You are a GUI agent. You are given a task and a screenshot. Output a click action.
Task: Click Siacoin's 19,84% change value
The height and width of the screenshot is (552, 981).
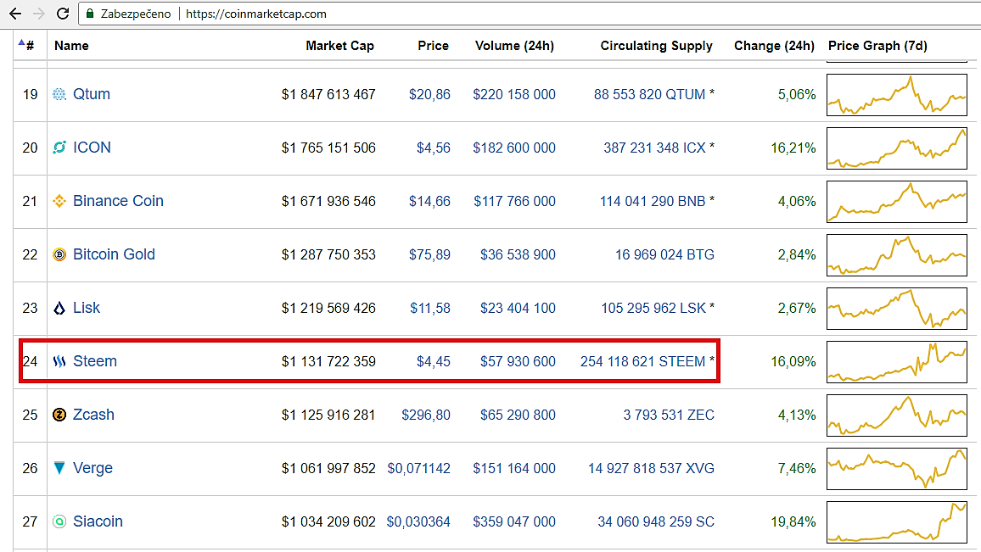coord(793,521)
